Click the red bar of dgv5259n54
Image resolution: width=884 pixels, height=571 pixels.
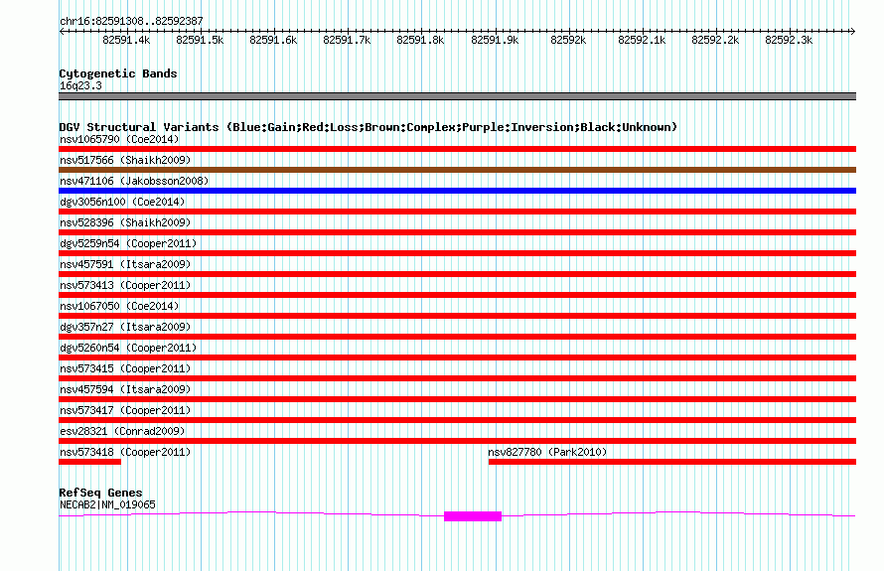457,253
